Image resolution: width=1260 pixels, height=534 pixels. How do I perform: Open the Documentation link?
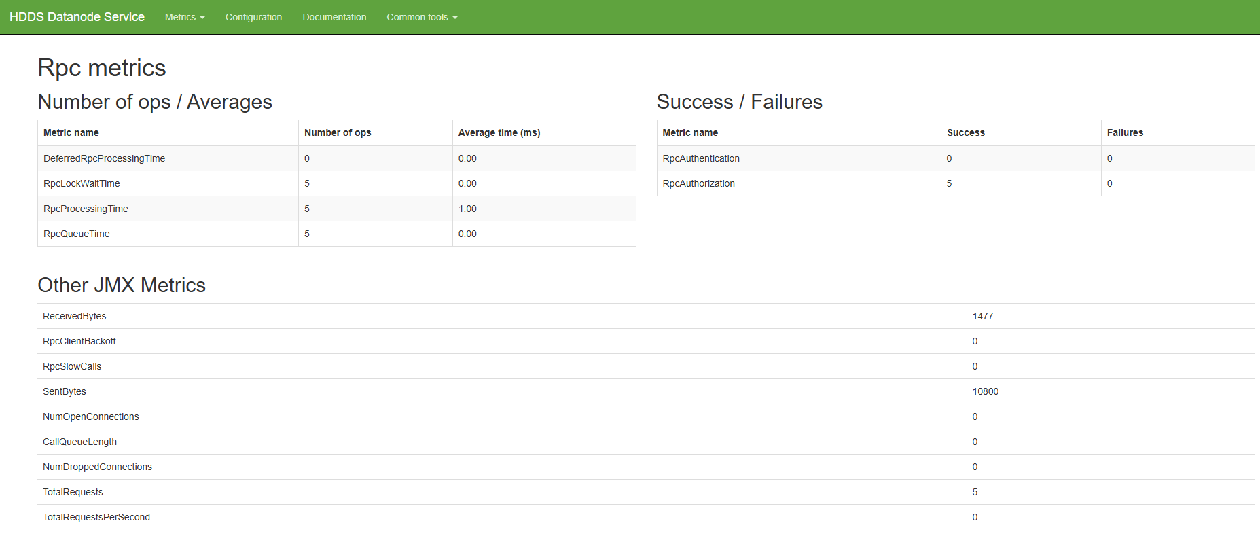coord(334,17)
